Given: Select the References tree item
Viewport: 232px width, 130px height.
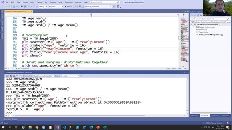Looking at the screenshot, I should click(x=203, y=30).
